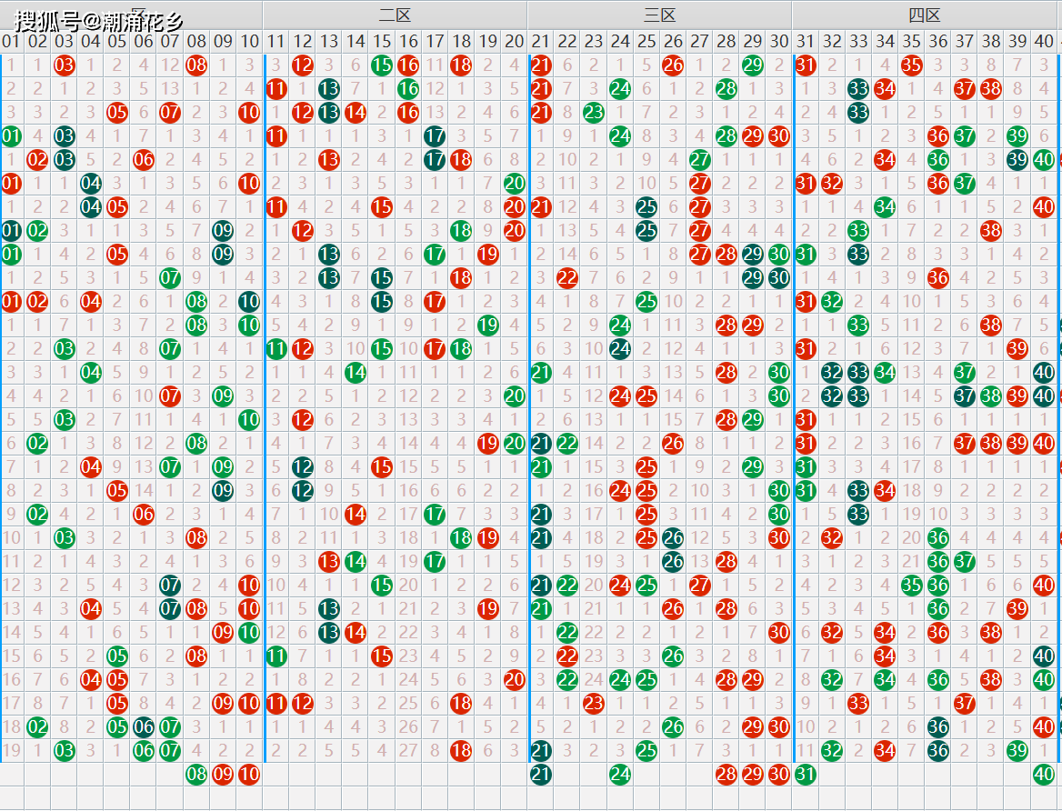The width and height of the screenshot is (1062, 811).
Task: Select the red 09 ball in the bottom row
Action: [223, 775]
